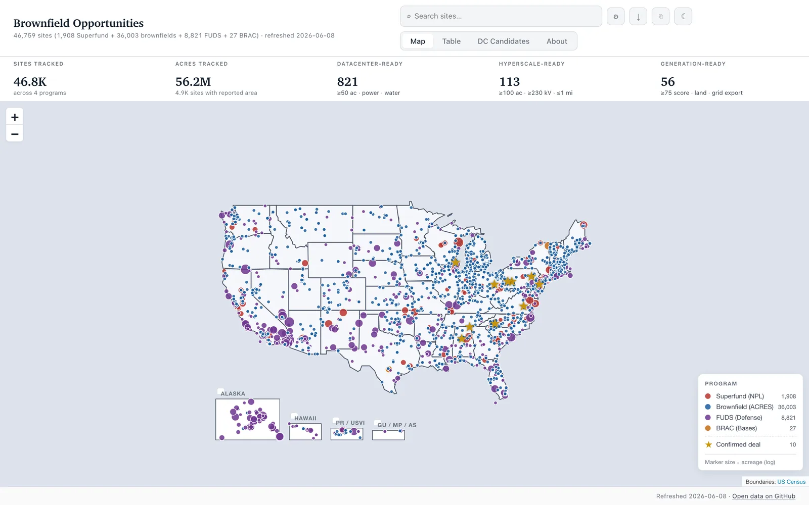Select the PR / USVI inset map
The width and height of the screenshot is (809, 505).
[347, 434]
